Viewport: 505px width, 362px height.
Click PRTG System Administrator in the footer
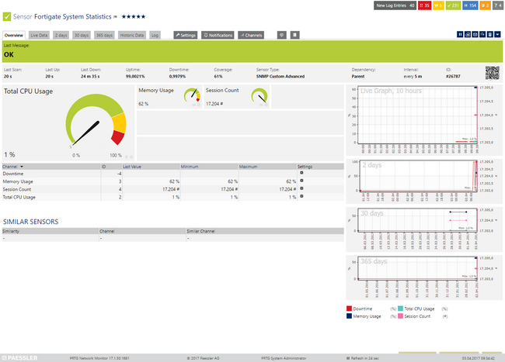pos(284,358)
